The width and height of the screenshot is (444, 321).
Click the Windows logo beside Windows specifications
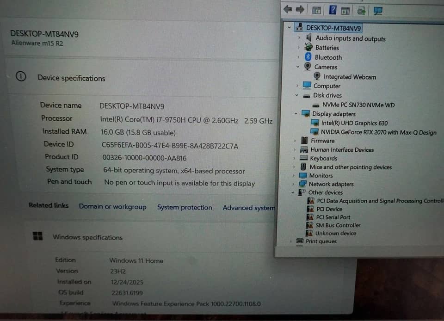tap(37, 236)
